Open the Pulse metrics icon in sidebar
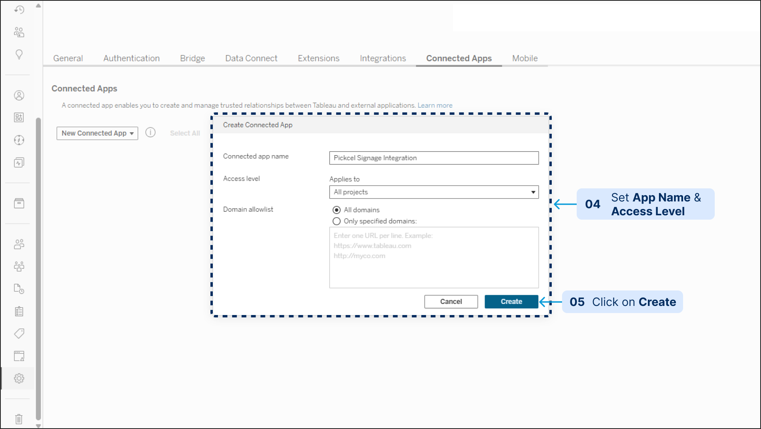The image size is (761, 429). coord(19,163)
